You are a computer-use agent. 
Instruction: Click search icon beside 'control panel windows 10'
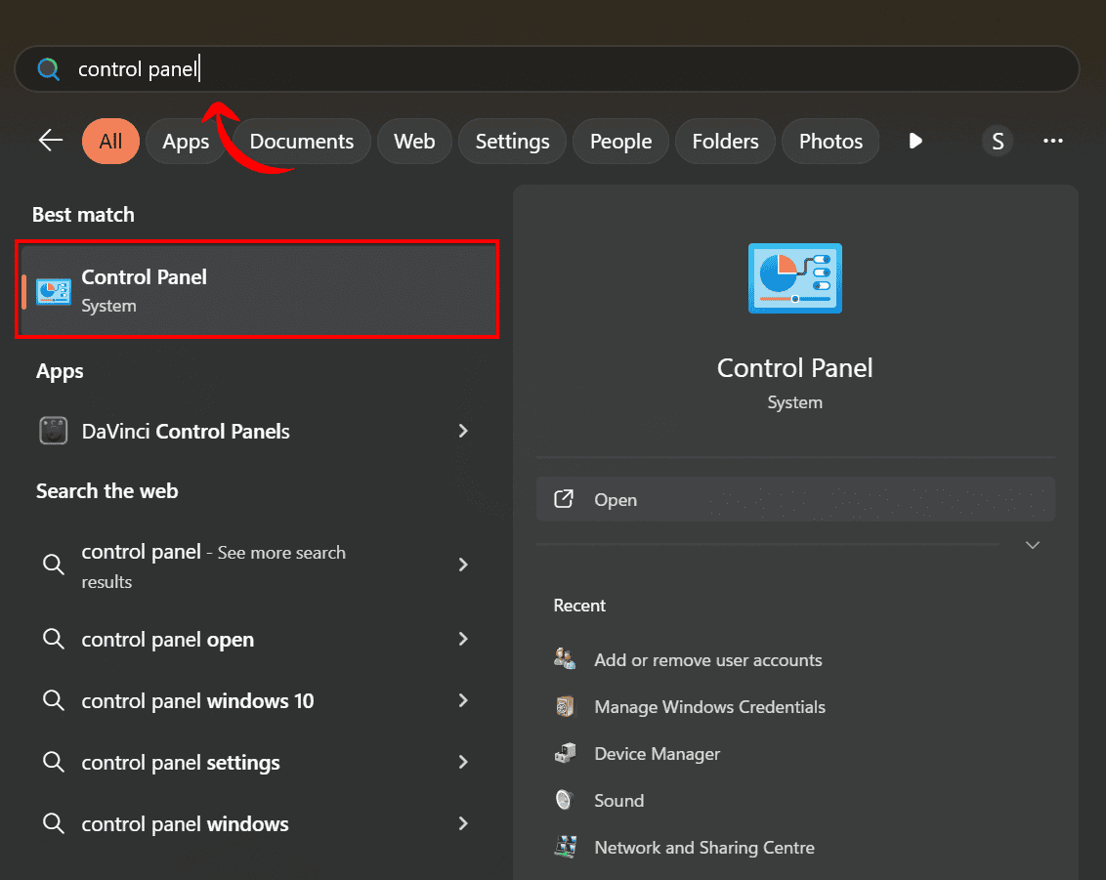(54, 700)
